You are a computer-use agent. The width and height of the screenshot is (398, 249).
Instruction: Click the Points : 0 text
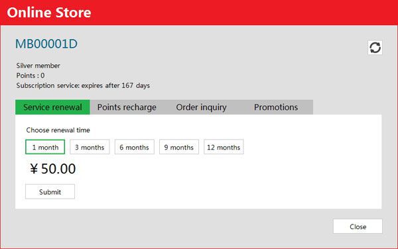(31, 75)
